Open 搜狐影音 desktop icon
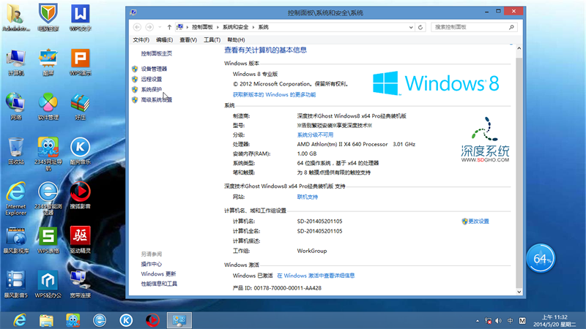 (x=81, y=195)
